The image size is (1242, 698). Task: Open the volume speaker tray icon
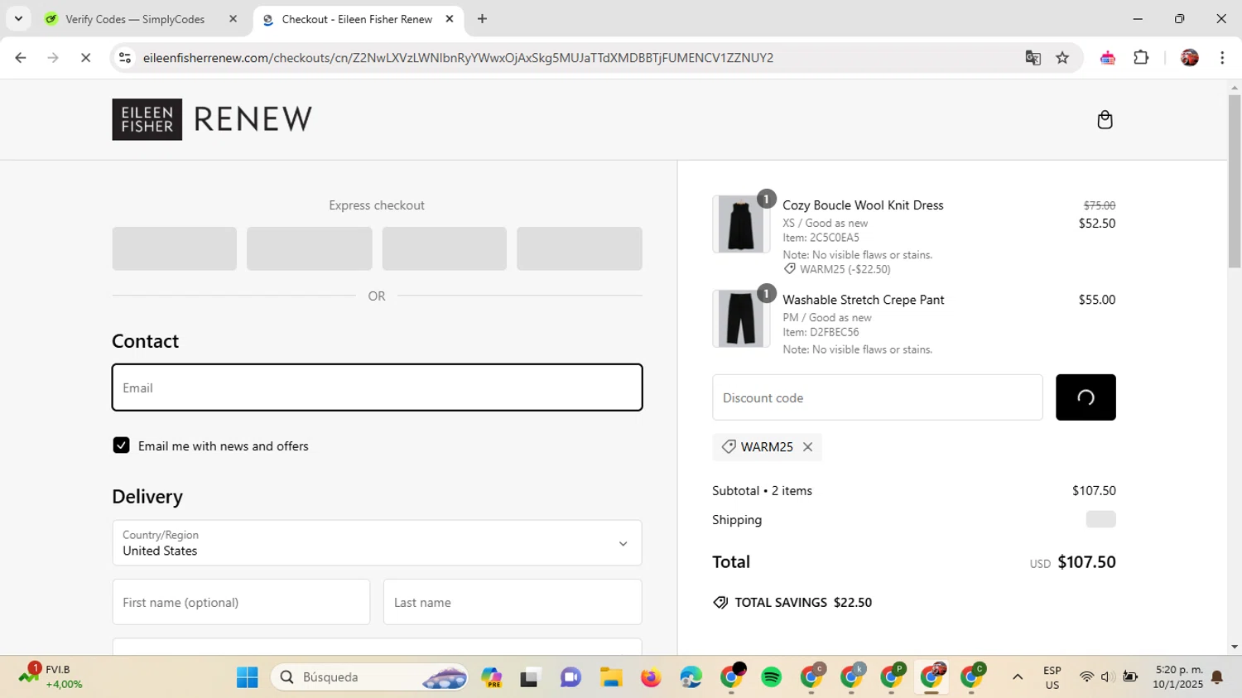1107,677
